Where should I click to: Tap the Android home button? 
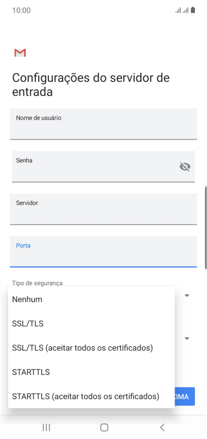[x=104, y=427]
